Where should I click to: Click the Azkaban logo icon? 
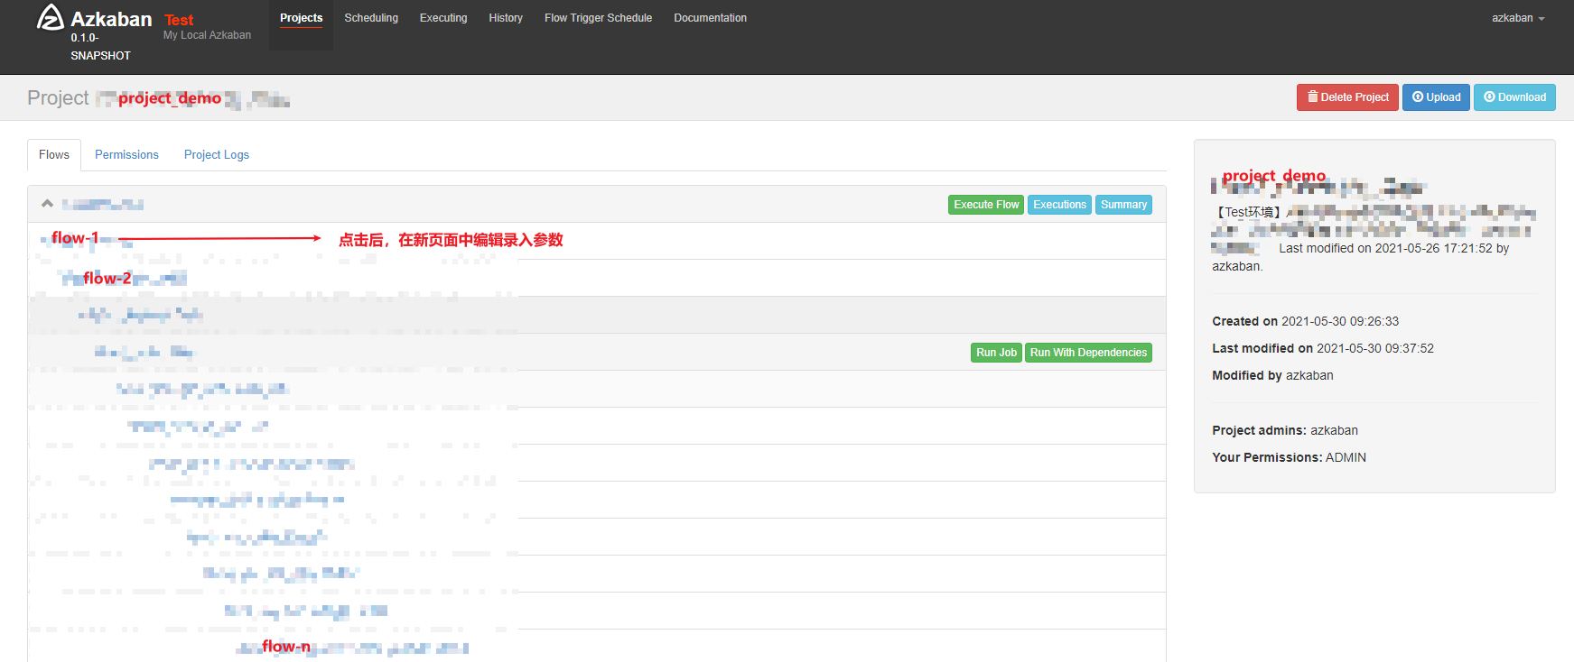[x=50, y=17]
